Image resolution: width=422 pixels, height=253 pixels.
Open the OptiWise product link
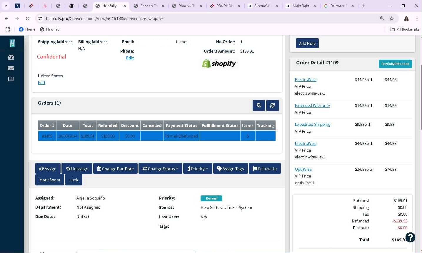[303, 169]
